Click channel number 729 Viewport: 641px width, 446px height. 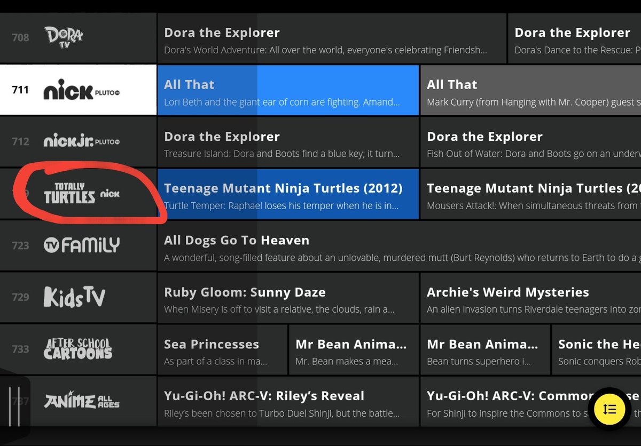[x=20, y=297]
